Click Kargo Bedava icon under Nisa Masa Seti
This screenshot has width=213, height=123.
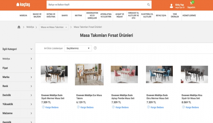point(183,107)
